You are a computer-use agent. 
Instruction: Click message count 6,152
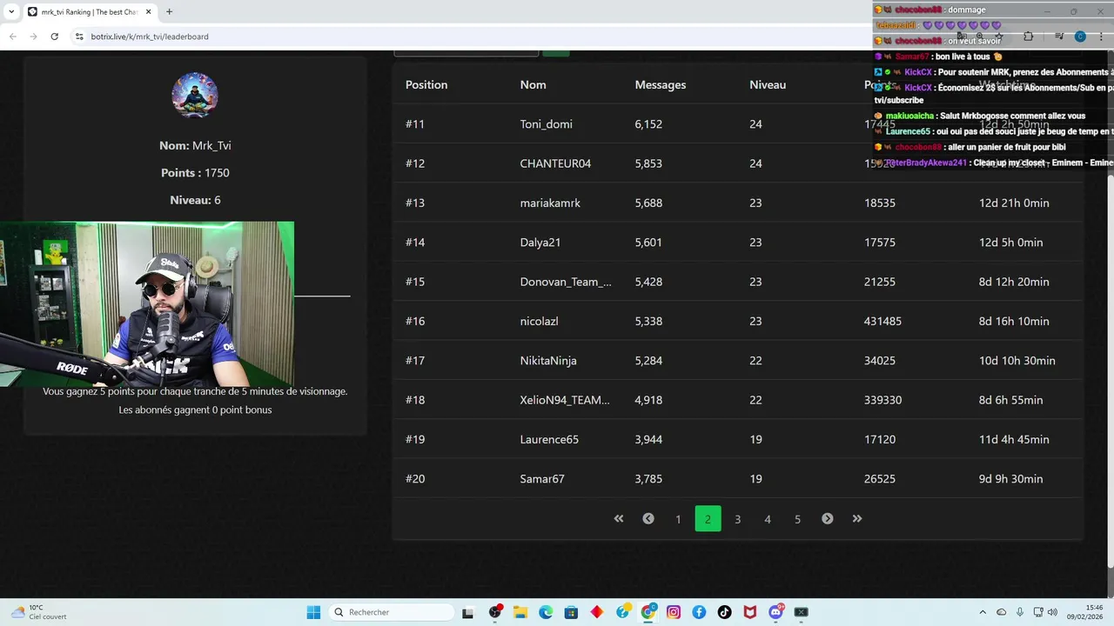pos(648,124)
